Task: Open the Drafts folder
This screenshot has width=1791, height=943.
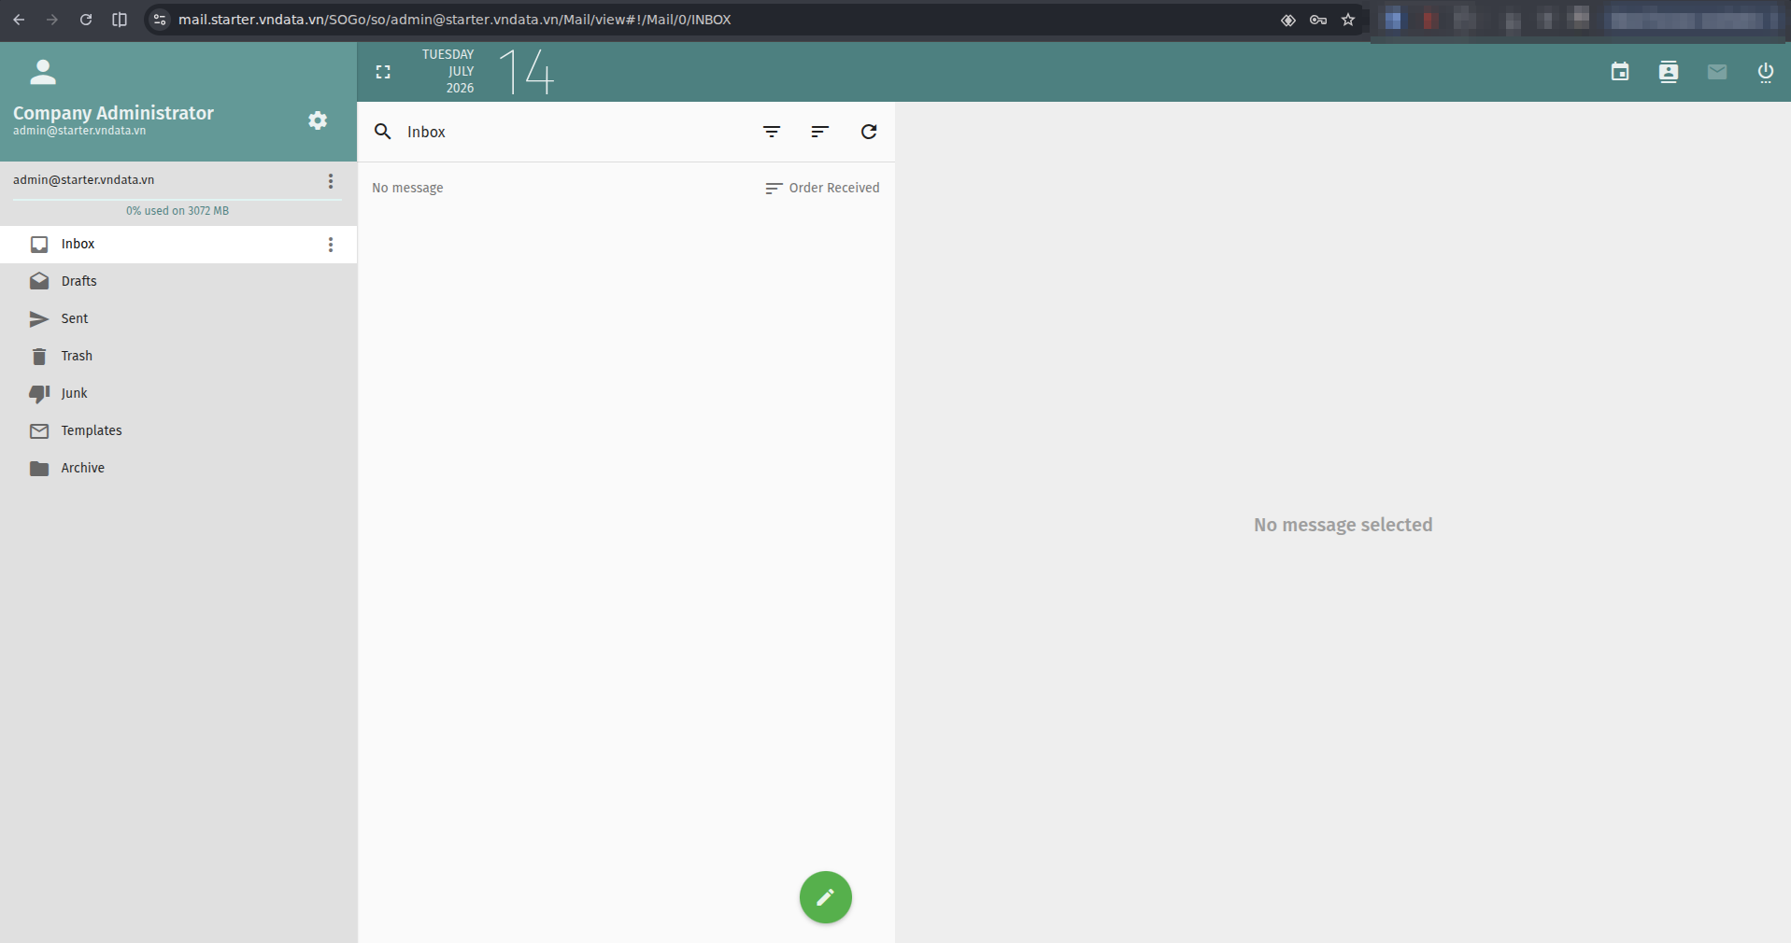Action: (x=178, y=281)
